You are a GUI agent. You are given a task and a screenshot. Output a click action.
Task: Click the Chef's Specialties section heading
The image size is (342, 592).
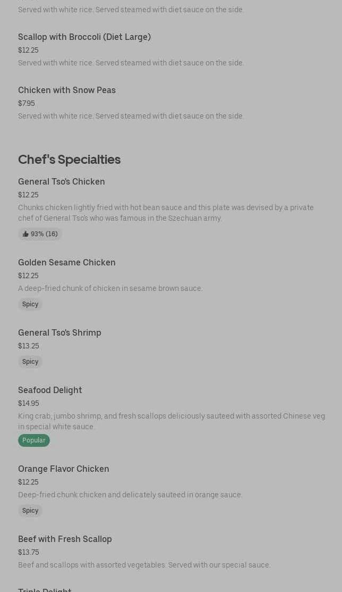click(69, 160)
